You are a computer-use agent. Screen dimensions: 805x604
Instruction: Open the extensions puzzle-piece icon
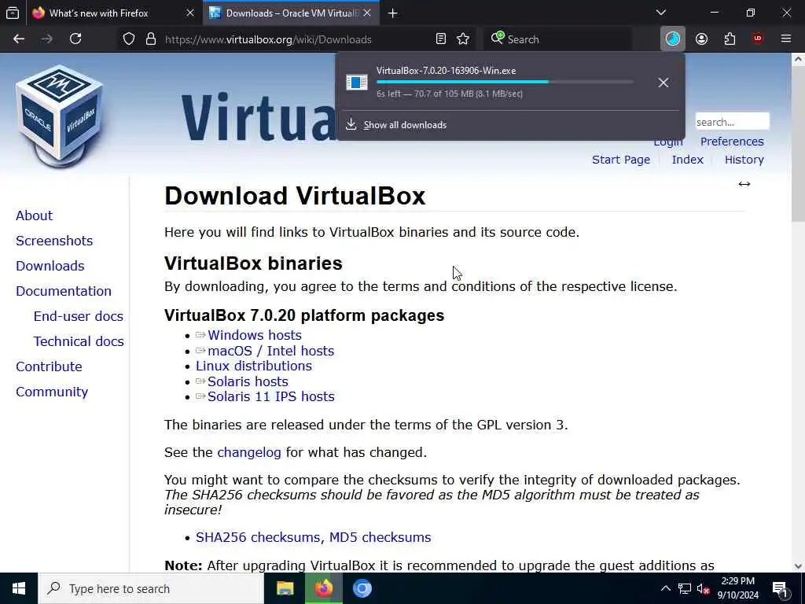point(730,39)
